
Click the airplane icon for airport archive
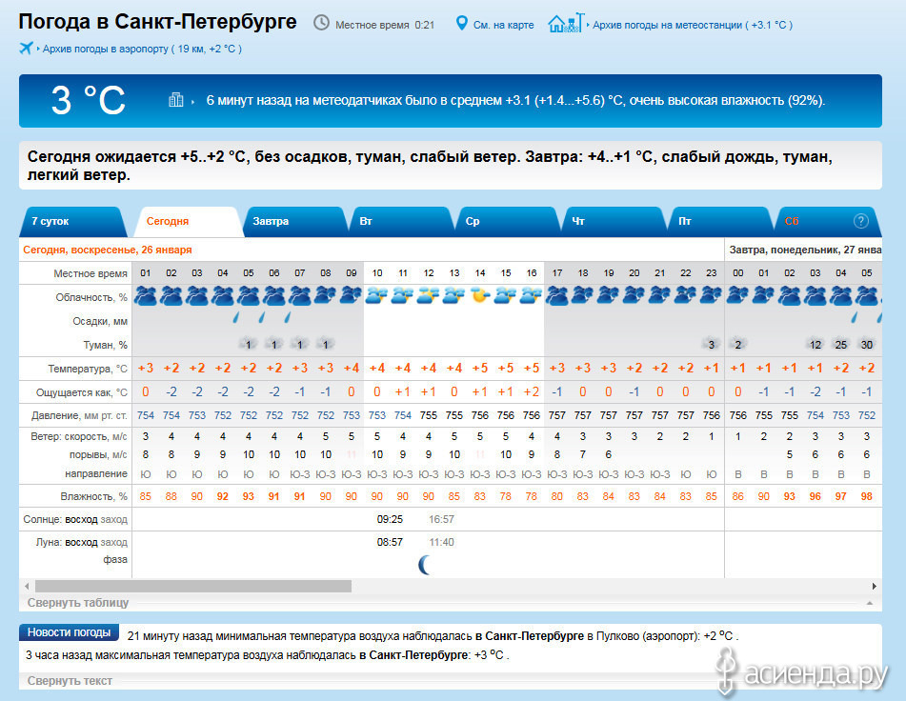pyautogui.click(x=26, y=48)
